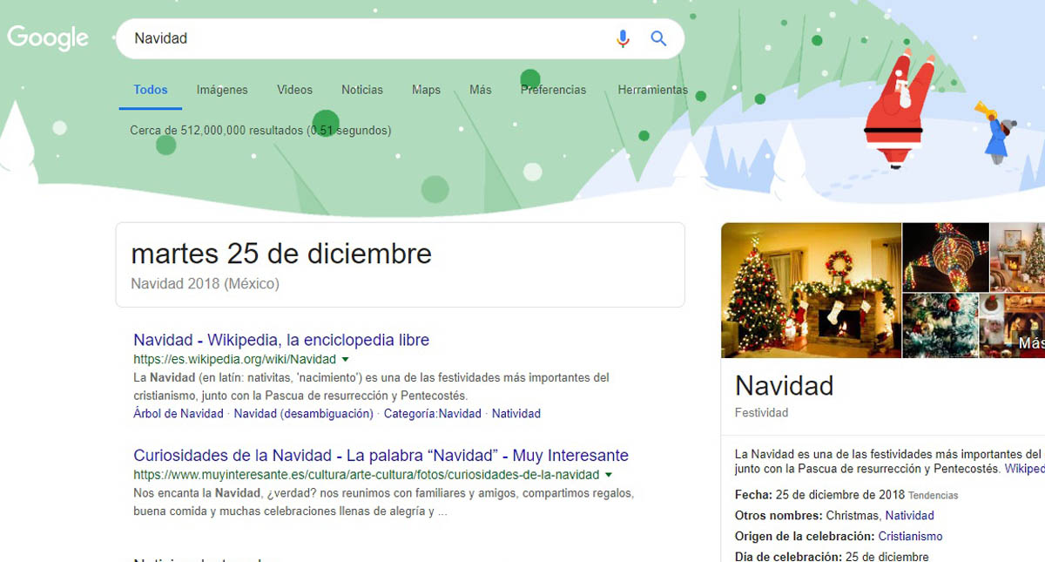Viewport: 1045px width, 562px height.
Task: Open the Navidad (desambiguación) link
Action: [x=300, y=414]
